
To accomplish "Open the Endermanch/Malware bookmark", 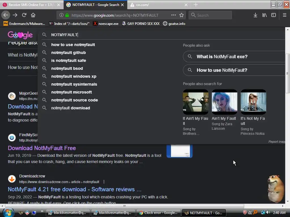I will tap(24, 24).
